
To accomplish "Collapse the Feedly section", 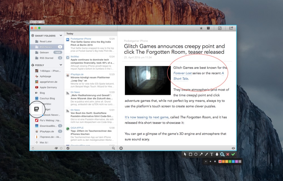I will pyautogui.click(x=61, y=65).
